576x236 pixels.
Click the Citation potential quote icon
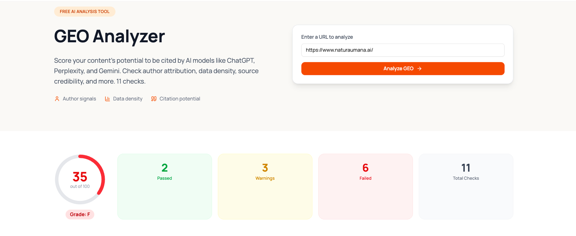coord(154,99)
